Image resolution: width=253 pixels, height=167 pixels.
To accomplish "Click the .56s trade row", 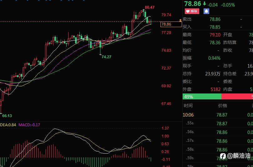I will [218, 132].
